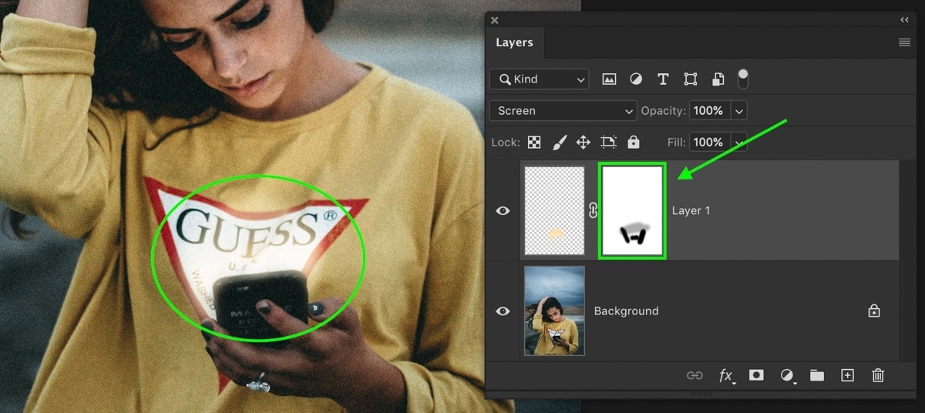The height and width of the screenshot is (413, 925).
Task: Open the Layers panel options menu
Action: click(904, 42)
